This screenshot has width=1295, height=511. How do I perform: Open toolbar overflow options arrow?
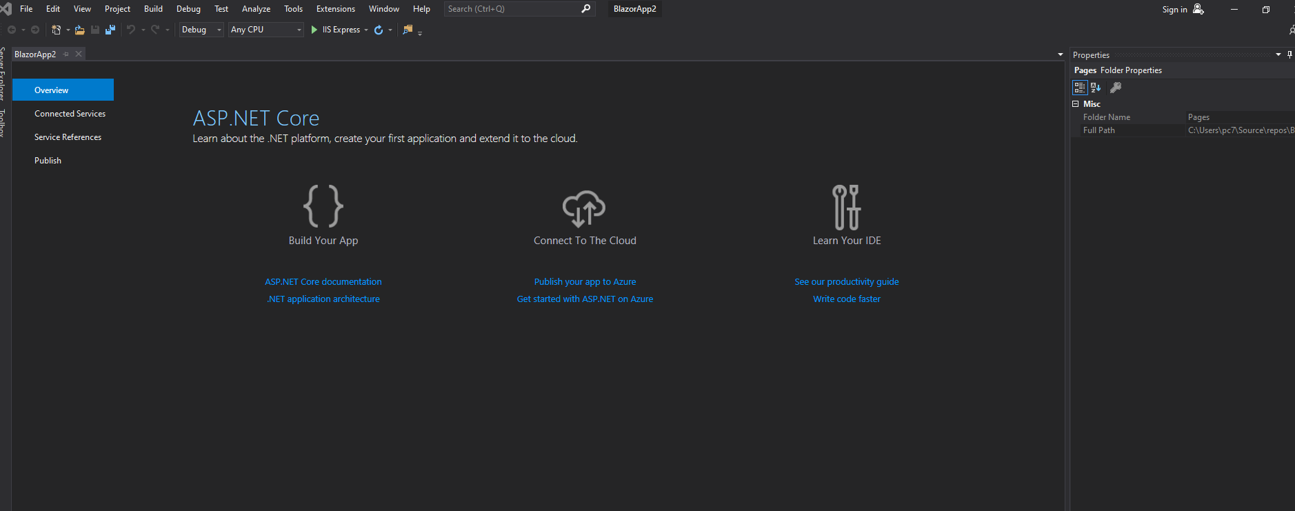(420, 32)
